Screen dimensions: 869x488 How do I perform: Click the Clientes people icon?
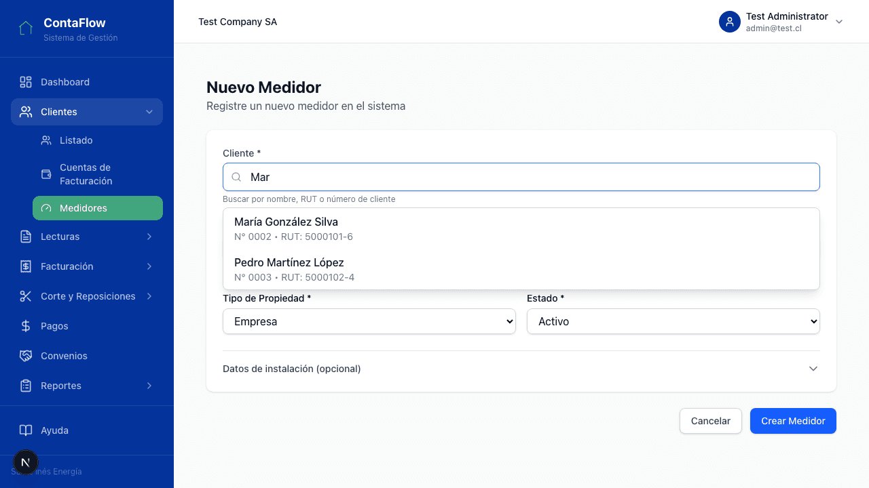[26, 112]
